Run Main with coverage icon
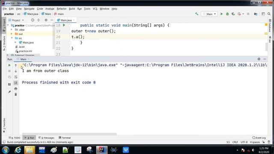274x154 pixels. pyautogui.click(x=233, y=14)
